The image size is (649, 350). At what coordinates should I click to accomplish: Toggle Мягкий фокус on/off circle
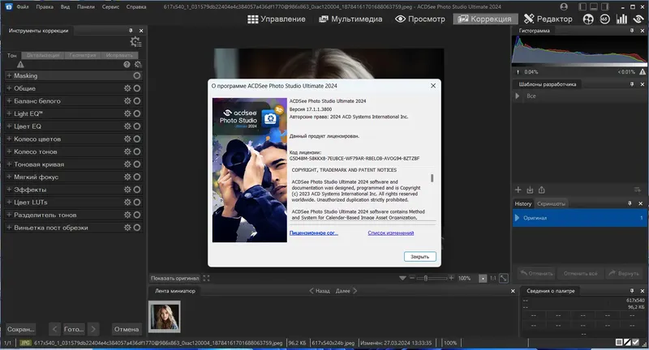click(137, 177)
